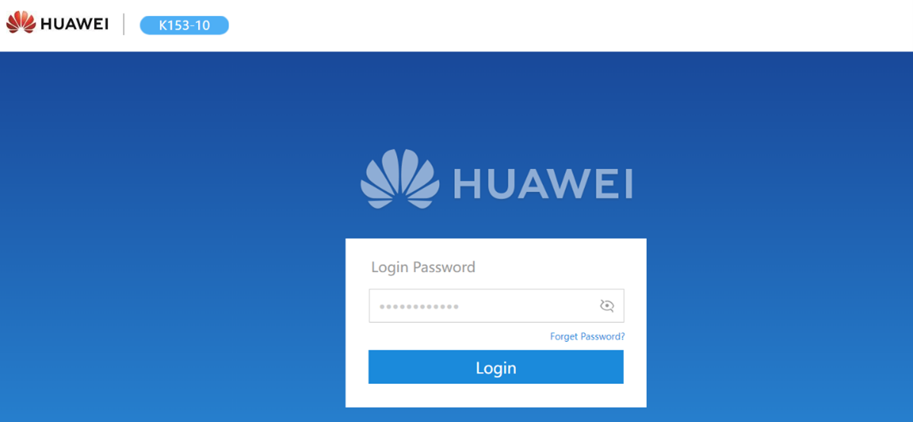Show hidden password characters via crossed-eye icon
Screen dimensions: 913x422
pyautogui.click(x=607, y=306)
